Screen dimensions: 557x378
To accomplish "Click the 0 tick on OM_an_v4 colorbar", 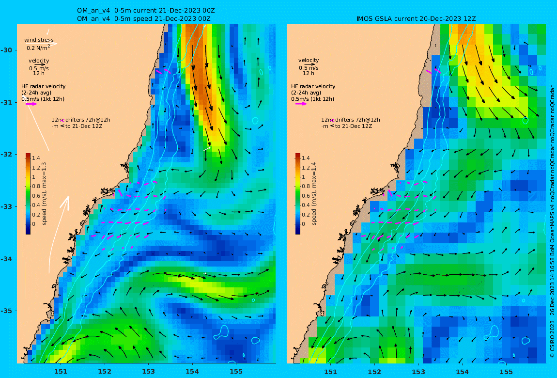I will coord(34,224).
